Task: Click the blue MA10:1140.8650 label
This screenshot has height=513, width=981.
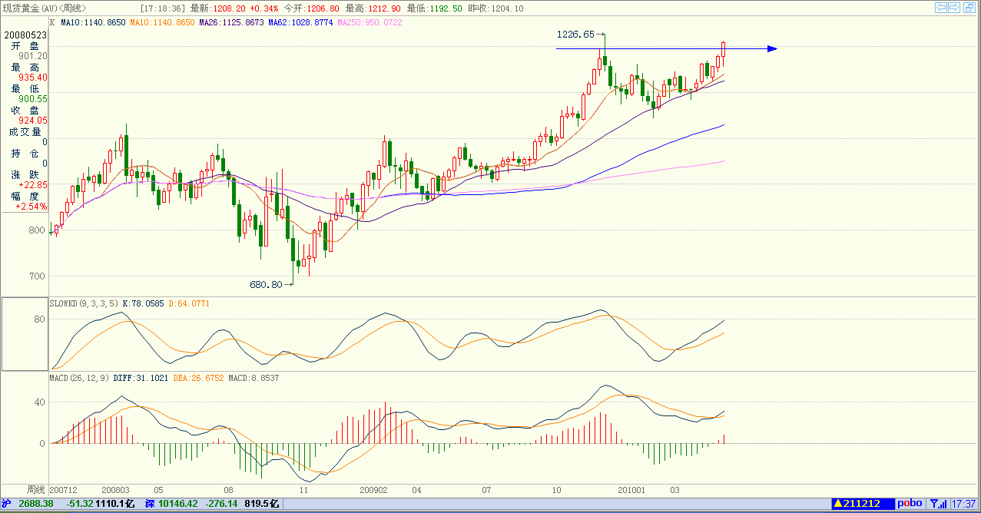Action: click(93, 23)
